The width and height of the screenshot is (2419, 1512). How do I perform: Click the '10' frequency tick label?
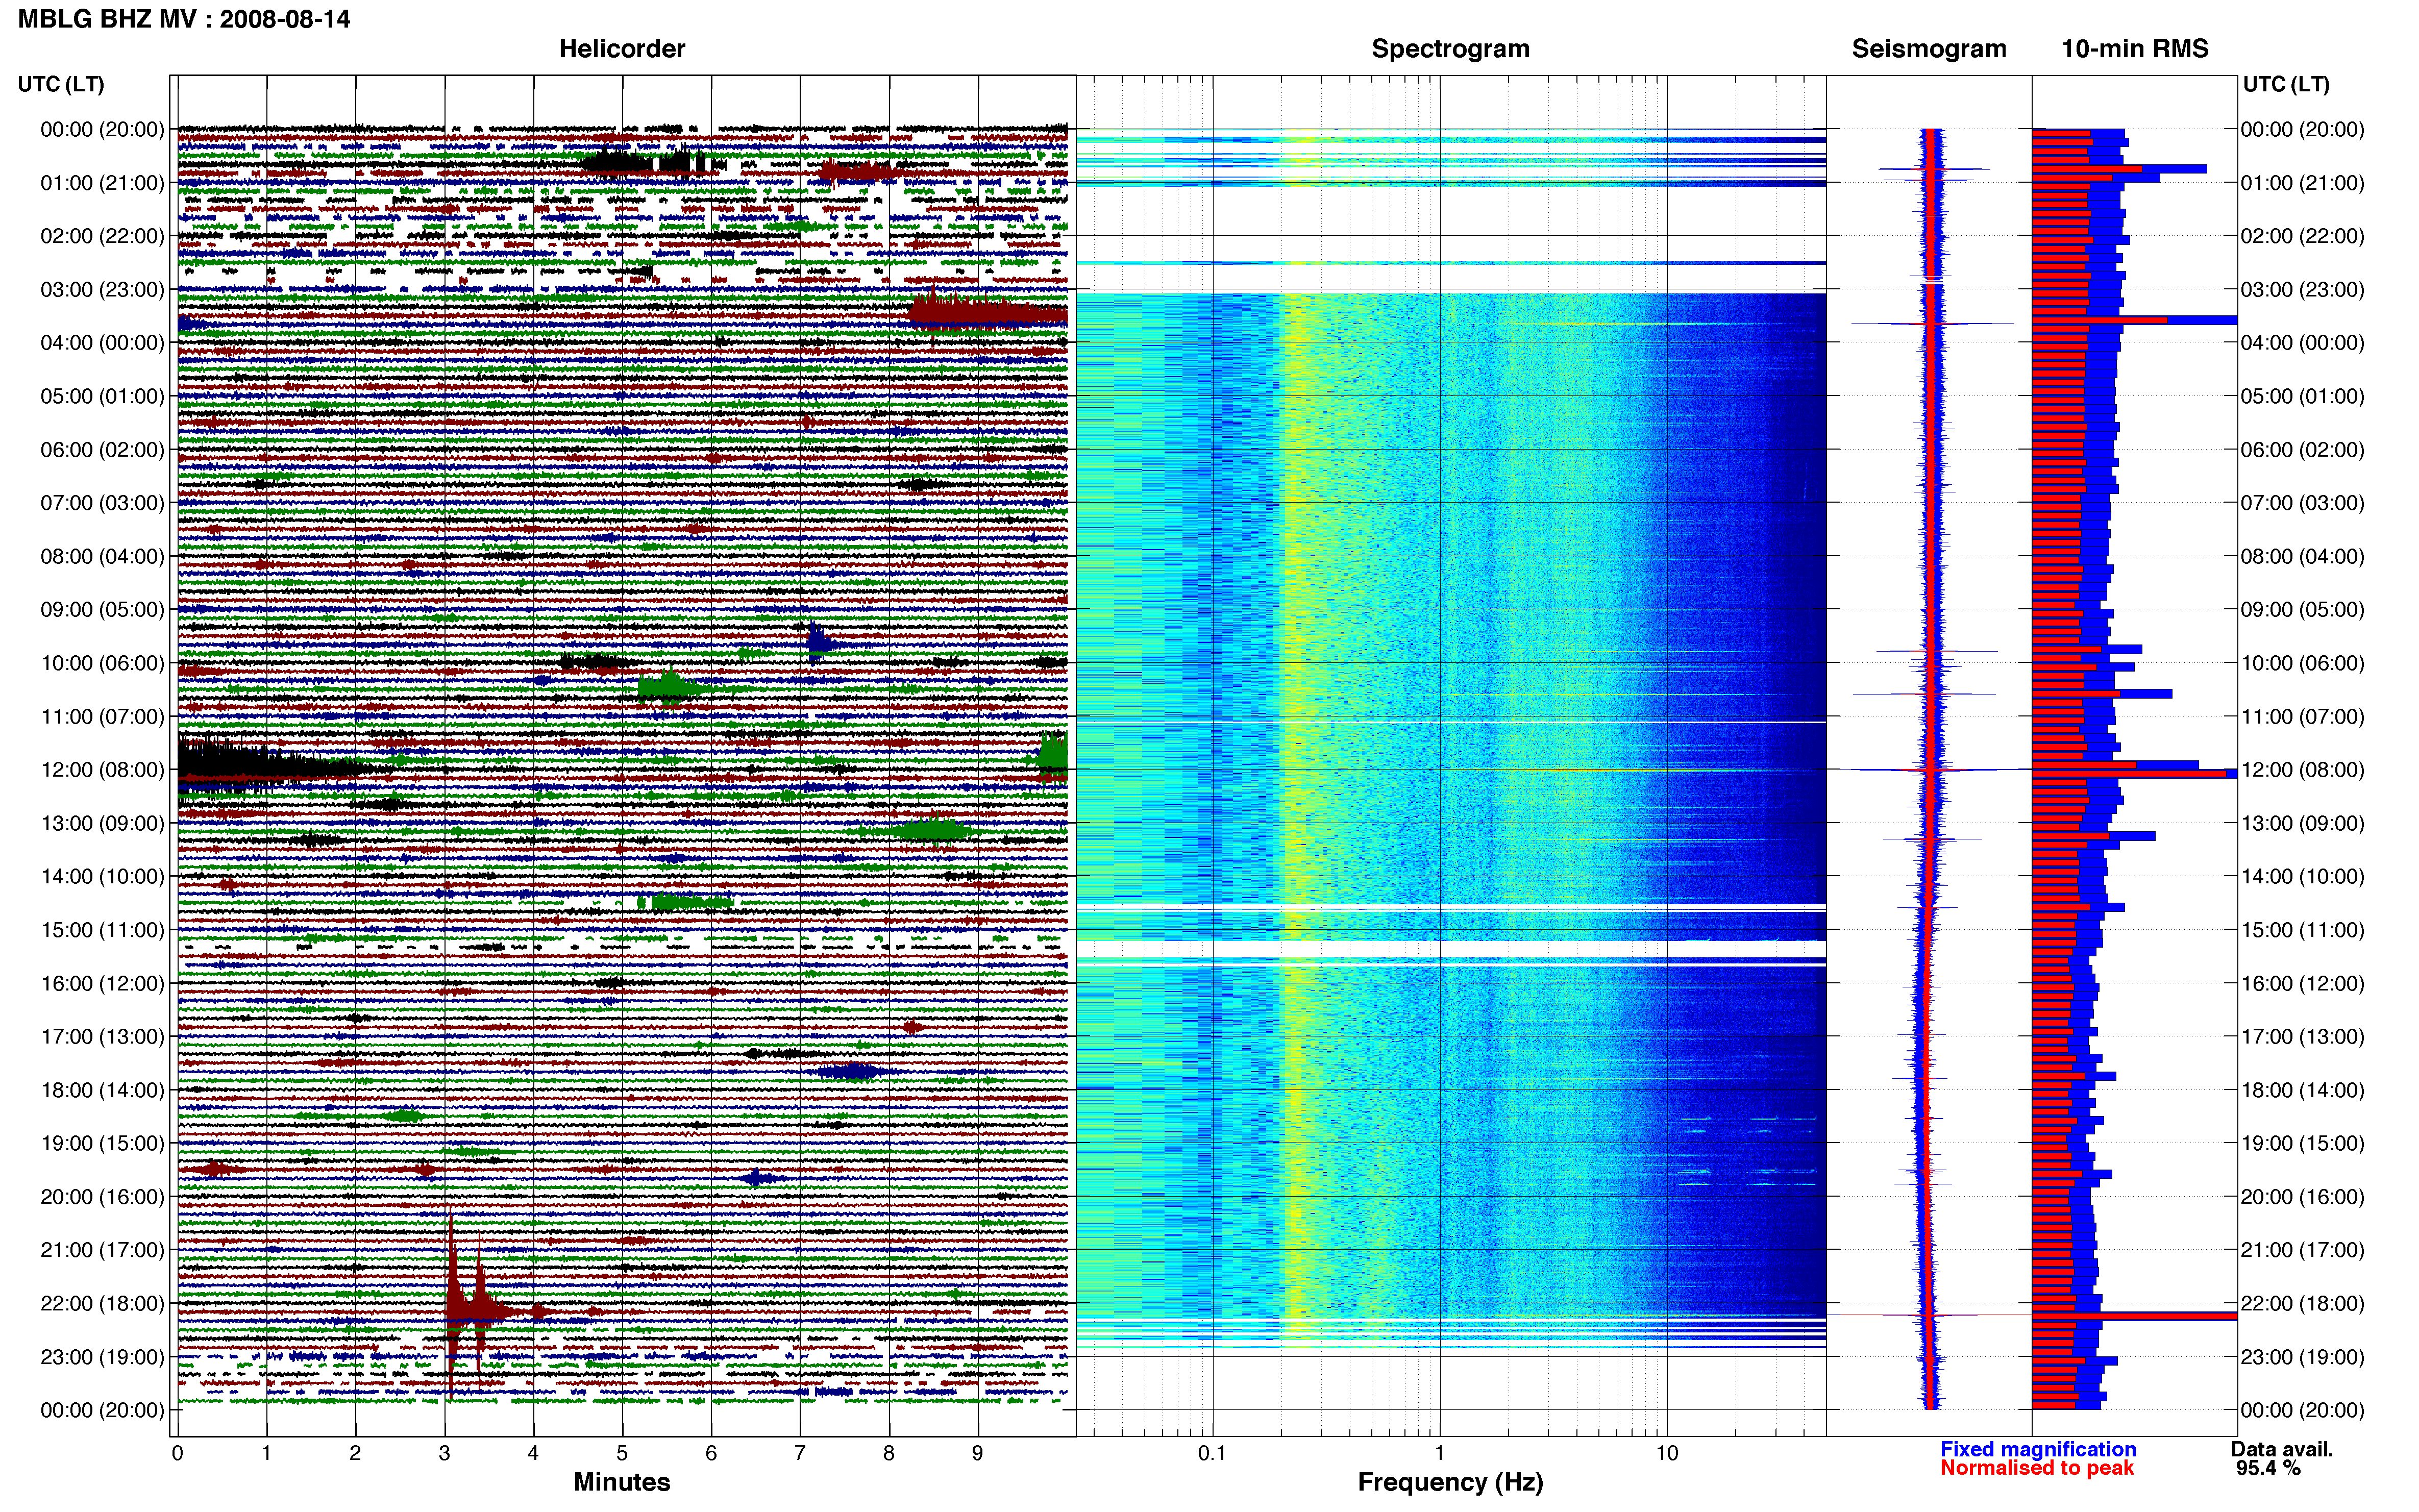click(x=1667, y=1453)
